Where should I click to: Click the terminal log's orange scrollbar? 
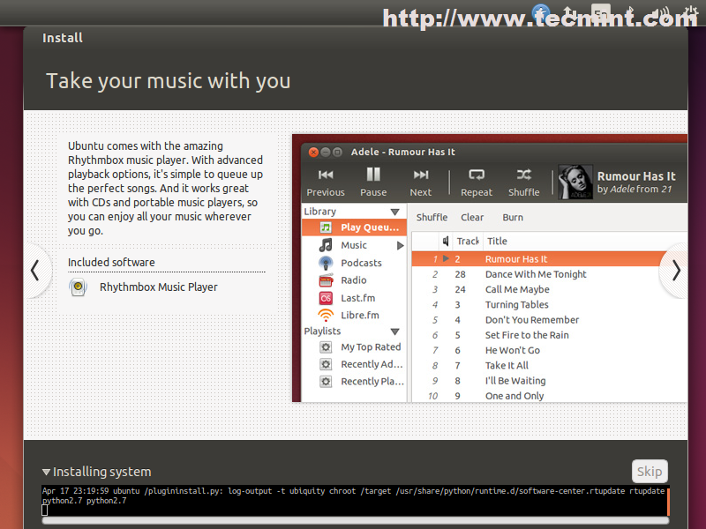tap(668, 501)
